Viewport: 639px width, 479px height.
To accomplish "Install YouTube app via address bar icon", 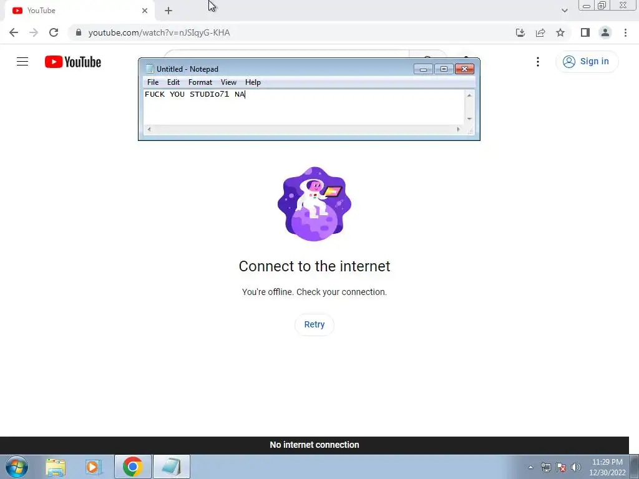I will 520,32.
